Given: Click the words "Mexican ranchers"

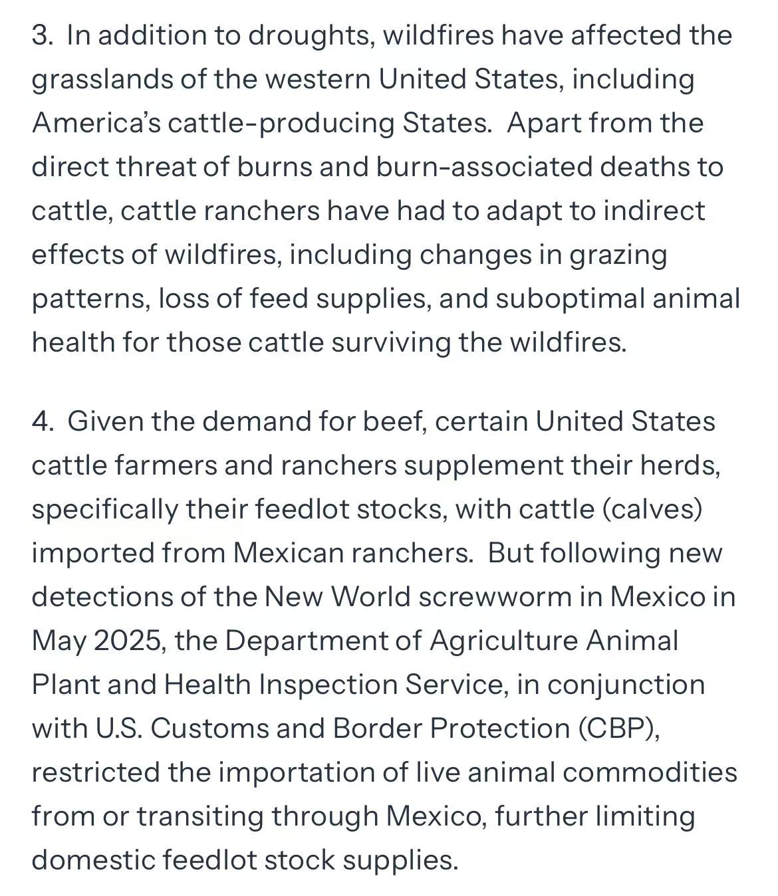Looking at the screenshot, I should coord(351,553).
